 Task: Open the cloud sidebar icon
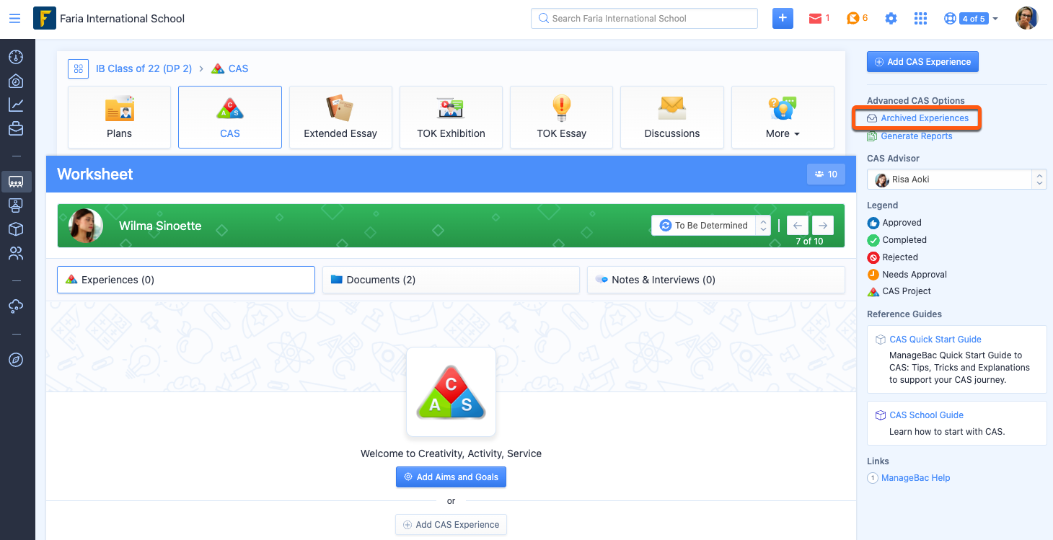(x=16, y=306)
